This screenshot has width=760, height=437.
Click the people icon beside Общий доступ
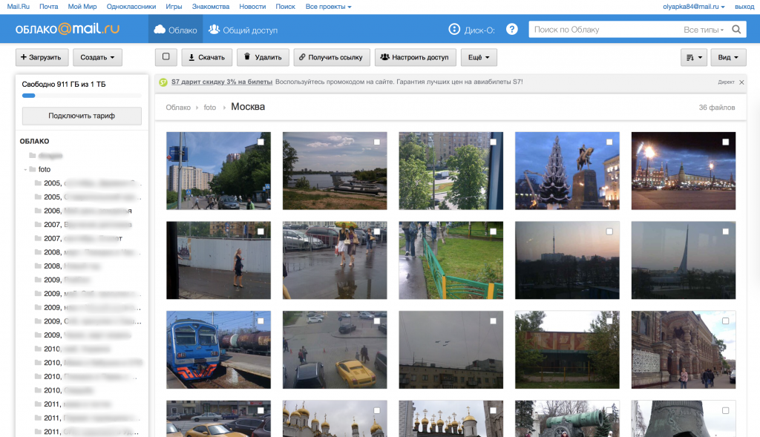[x=214, y=30]
